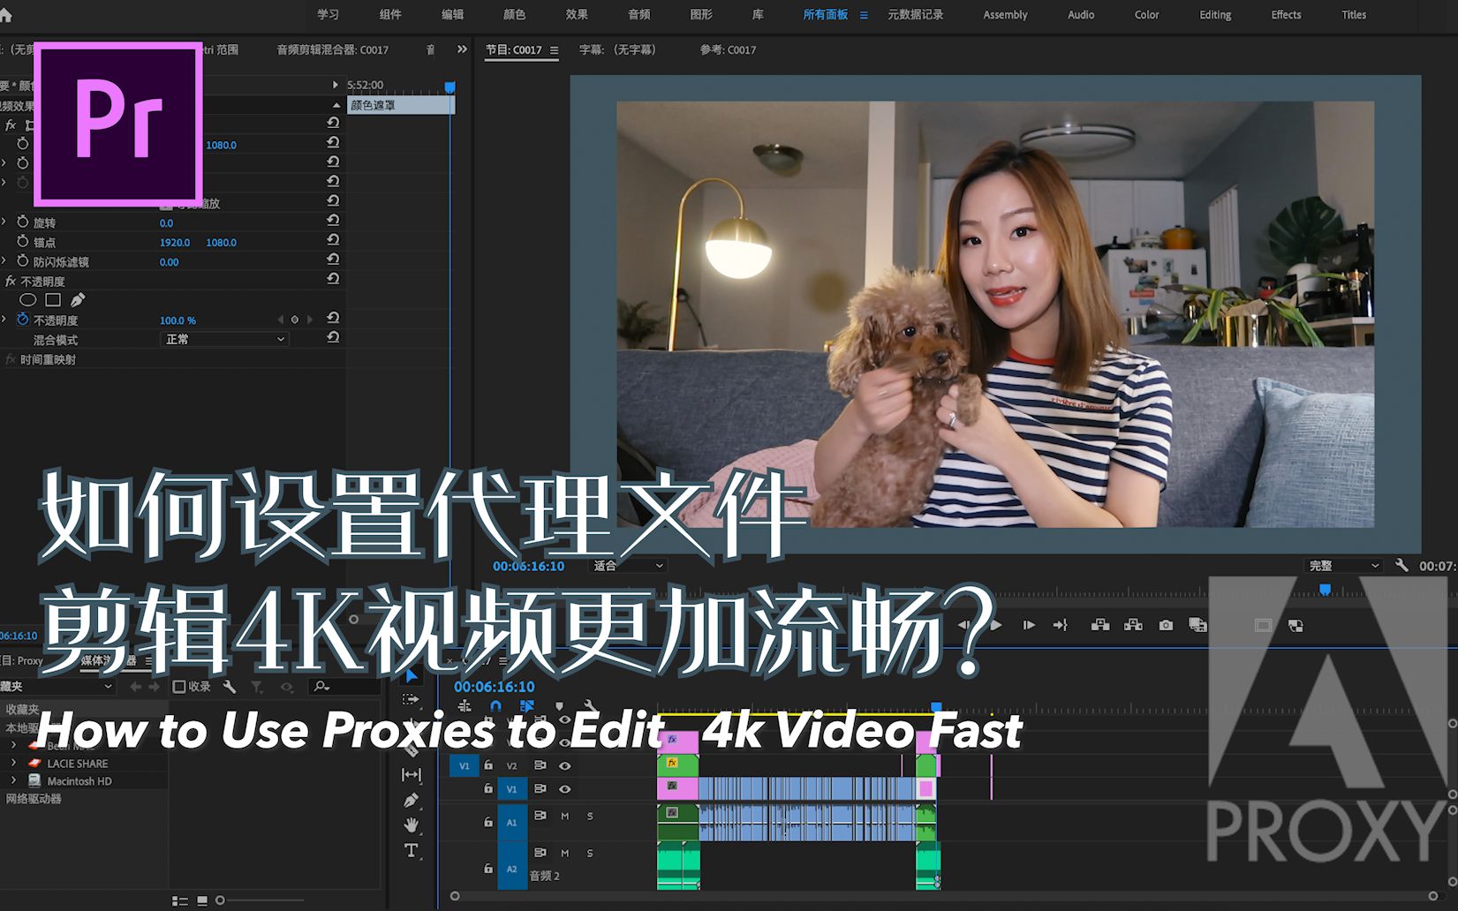Open the 完整 playback resolution dropdown
1458x911 pixels.
point(1343,565)
